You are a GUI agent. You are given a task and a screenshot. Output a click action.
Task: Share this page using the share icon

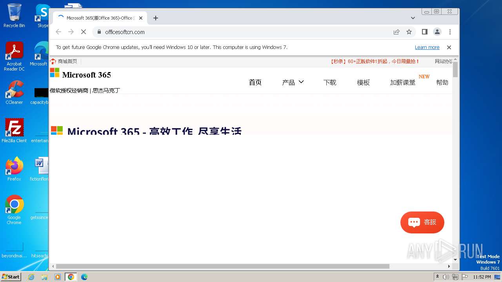(397, 32)
